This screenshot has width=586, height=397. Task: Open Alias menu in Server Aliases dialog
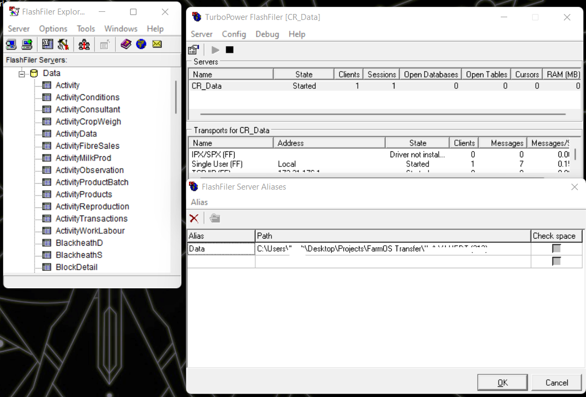click(199, 202)
